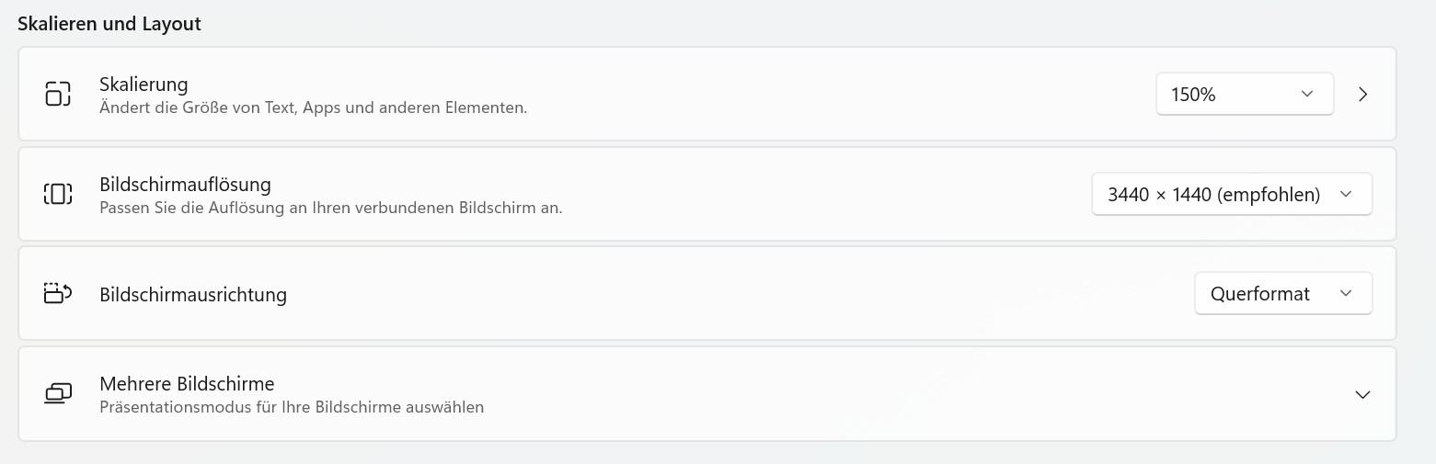Click the Skalierung label text
Viewport: 1436px width, 464px height.
(x=144, y=84)
